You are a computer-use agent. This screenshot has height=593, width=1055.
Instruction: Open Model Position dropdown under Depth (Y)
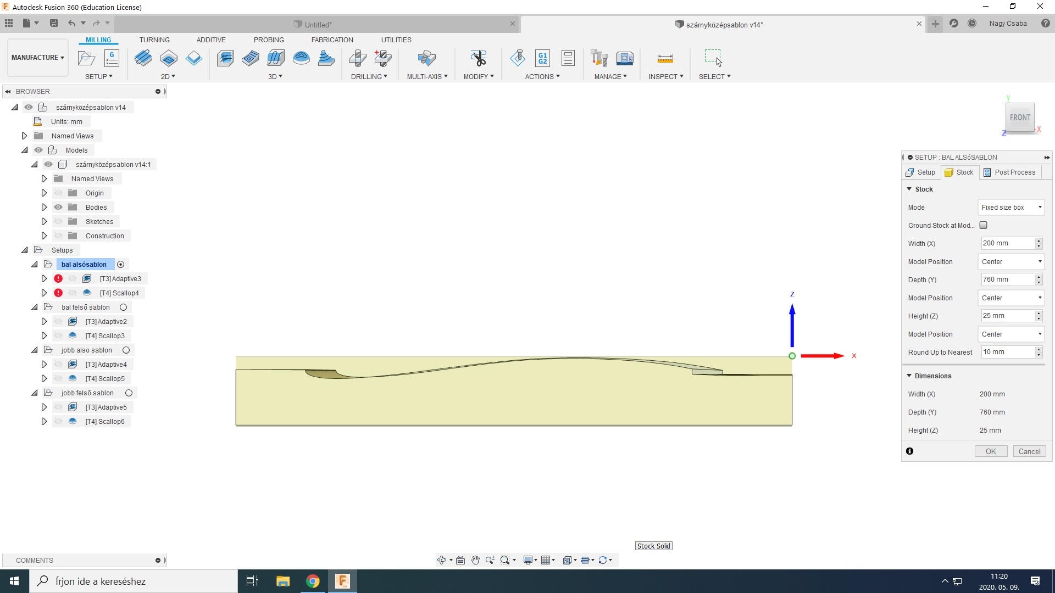click(1011, 298)
